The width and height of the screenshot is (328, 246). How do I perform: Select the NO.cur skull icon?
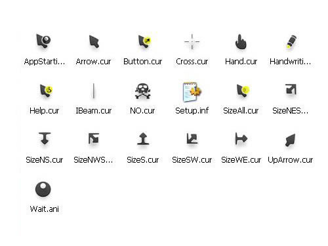(x=143, y=91)
